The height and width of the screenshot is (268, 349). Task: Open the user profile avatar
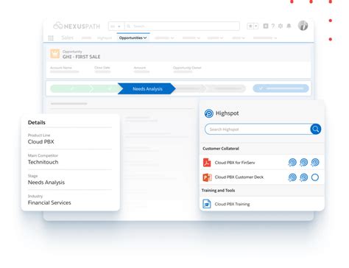(303, 26)
